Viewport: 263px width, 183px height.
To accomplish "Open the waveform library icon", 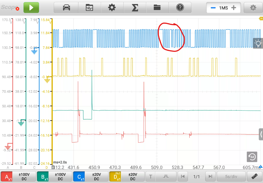I will [x=90, y=8].
